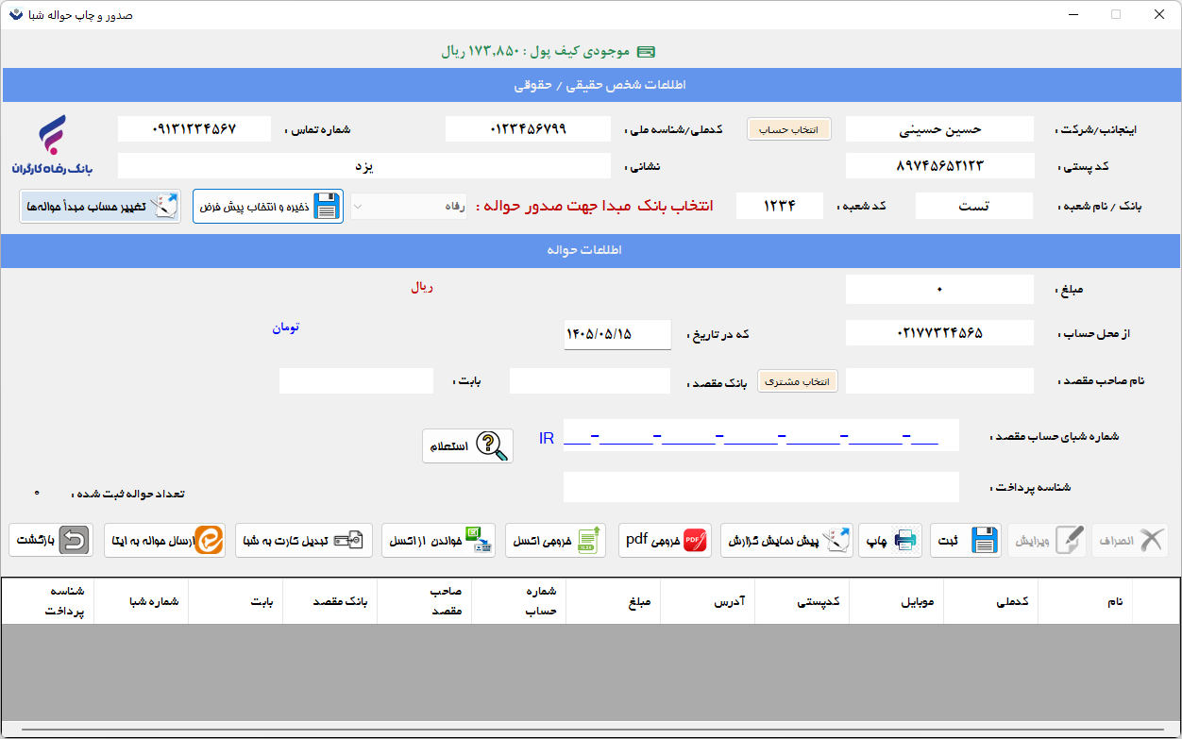Click the شناسه پرداخت payment ID field
The width and height of the screenshot is (1182, 739).
(761, 487)
